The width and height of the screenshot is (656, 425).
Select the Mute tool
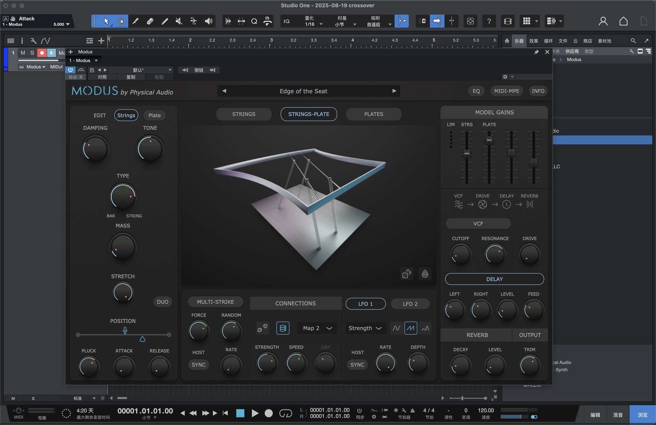pos(179,21)
